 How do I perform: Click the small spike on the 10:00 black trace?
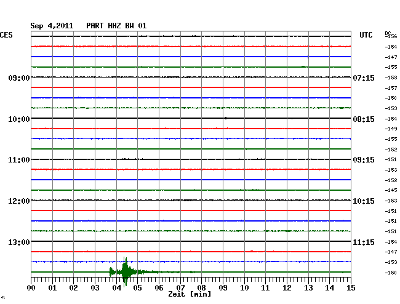coord(226,118)
